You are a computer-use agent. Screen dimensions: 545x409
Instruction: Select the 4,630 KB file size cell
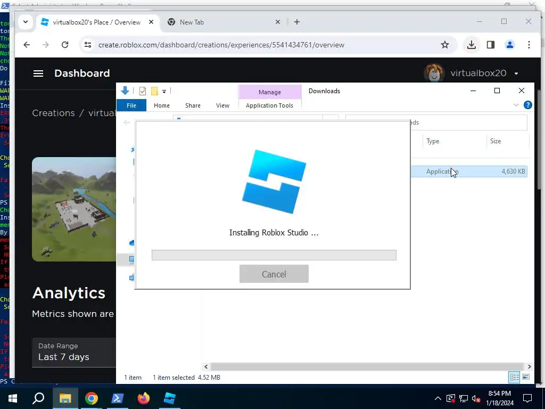pos(513,171)
